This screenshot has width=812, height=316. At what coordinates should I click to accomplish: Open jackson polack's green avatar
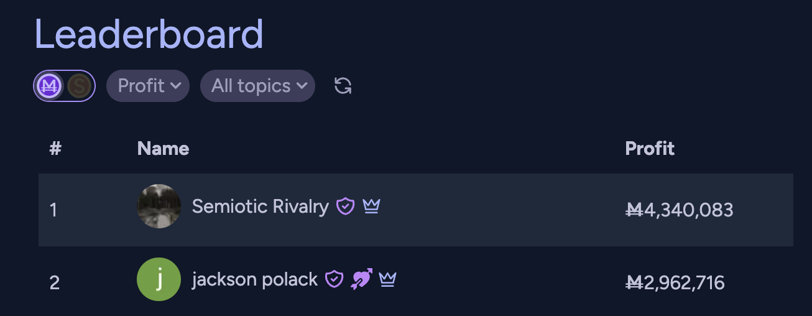(x=159, y=279)
